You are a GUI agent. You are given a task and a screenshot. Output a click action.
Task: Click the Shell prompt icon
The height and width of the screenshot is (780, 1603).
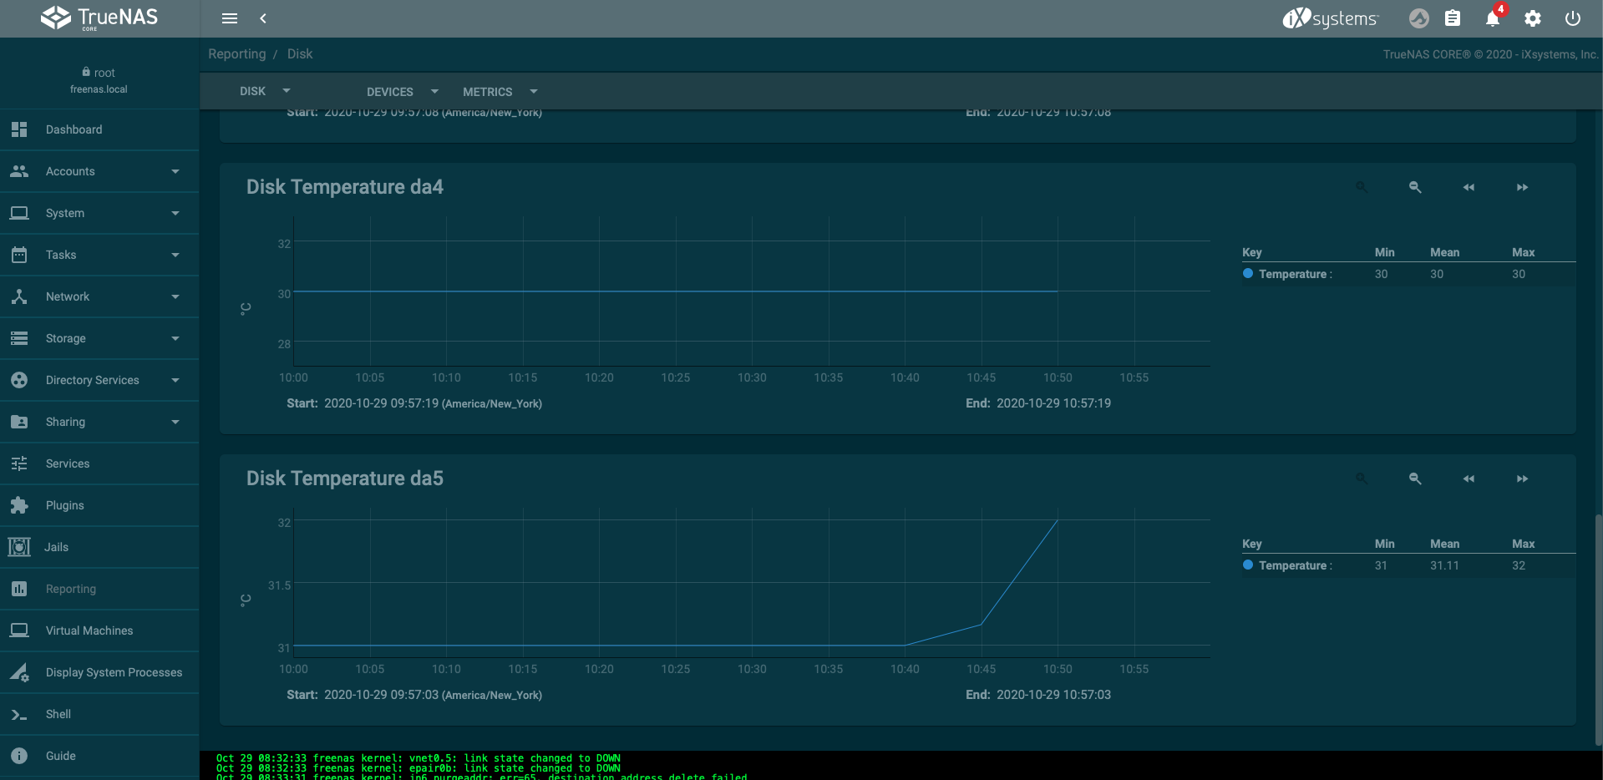point(19,714)
